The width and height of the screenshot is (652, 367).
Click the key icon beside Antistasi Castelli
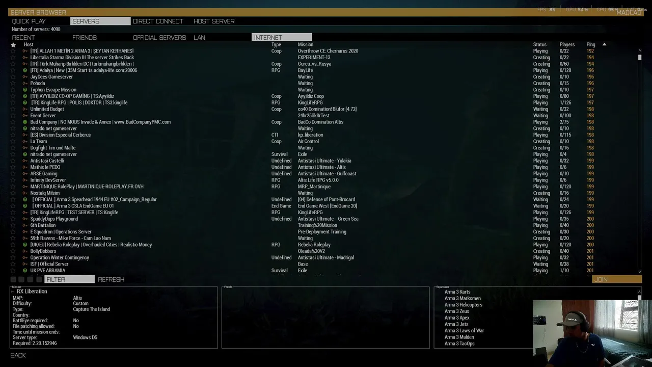[x=25, y=161]
